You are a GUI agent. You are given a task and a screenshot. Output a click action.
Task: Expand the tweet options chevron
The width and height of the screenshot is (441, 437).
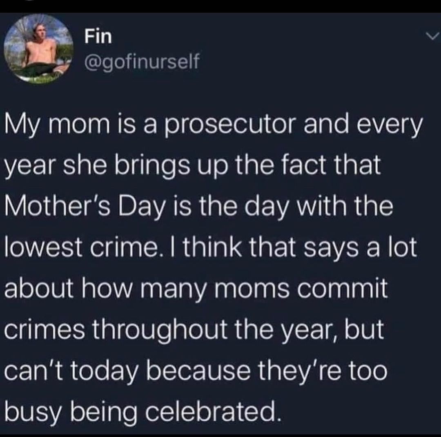pos(430,37)
